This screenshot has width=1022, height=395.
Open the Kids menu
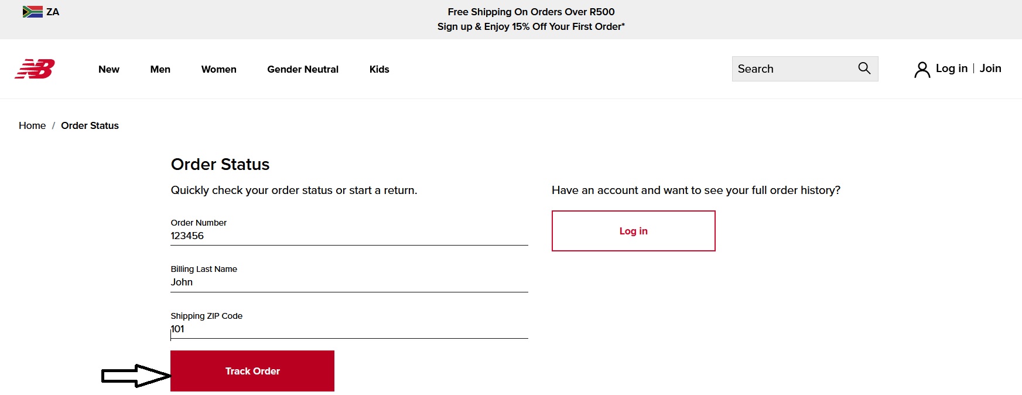[x=379, y=69]
